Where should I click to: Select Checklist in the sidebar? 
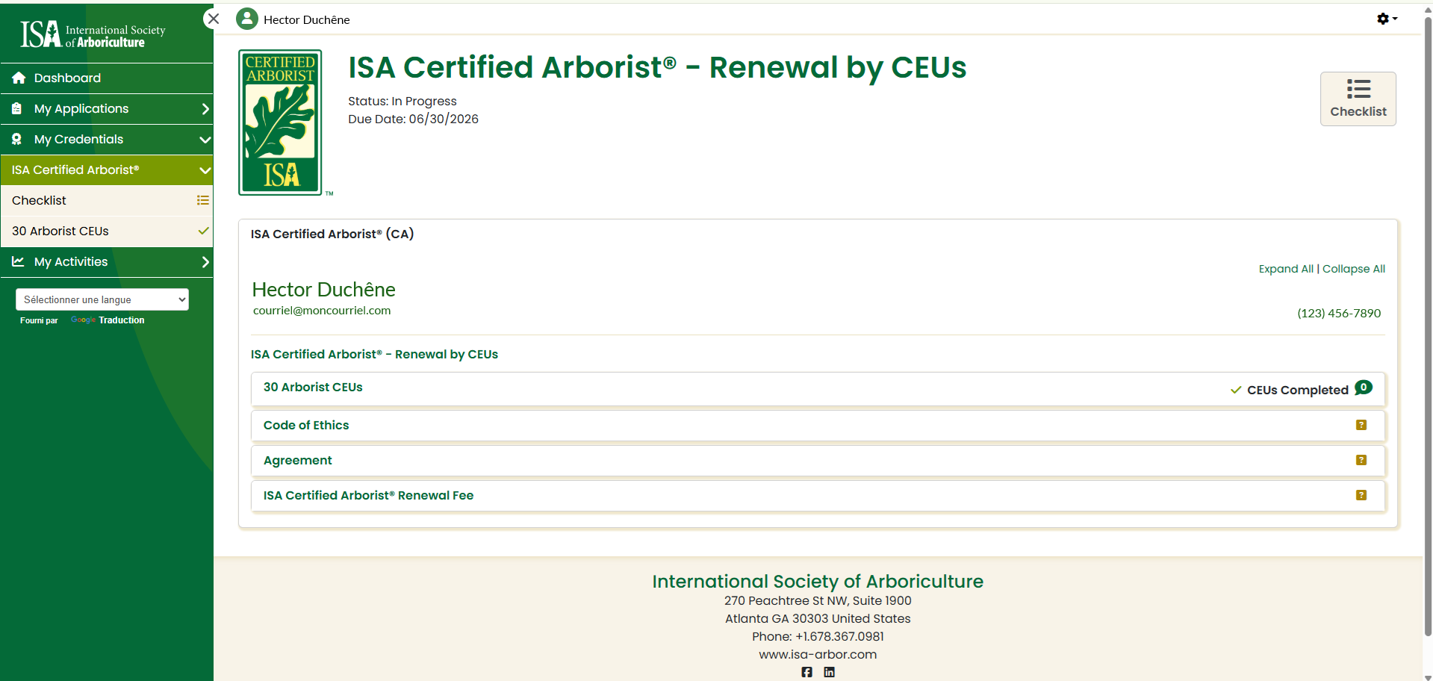[40, 201]
